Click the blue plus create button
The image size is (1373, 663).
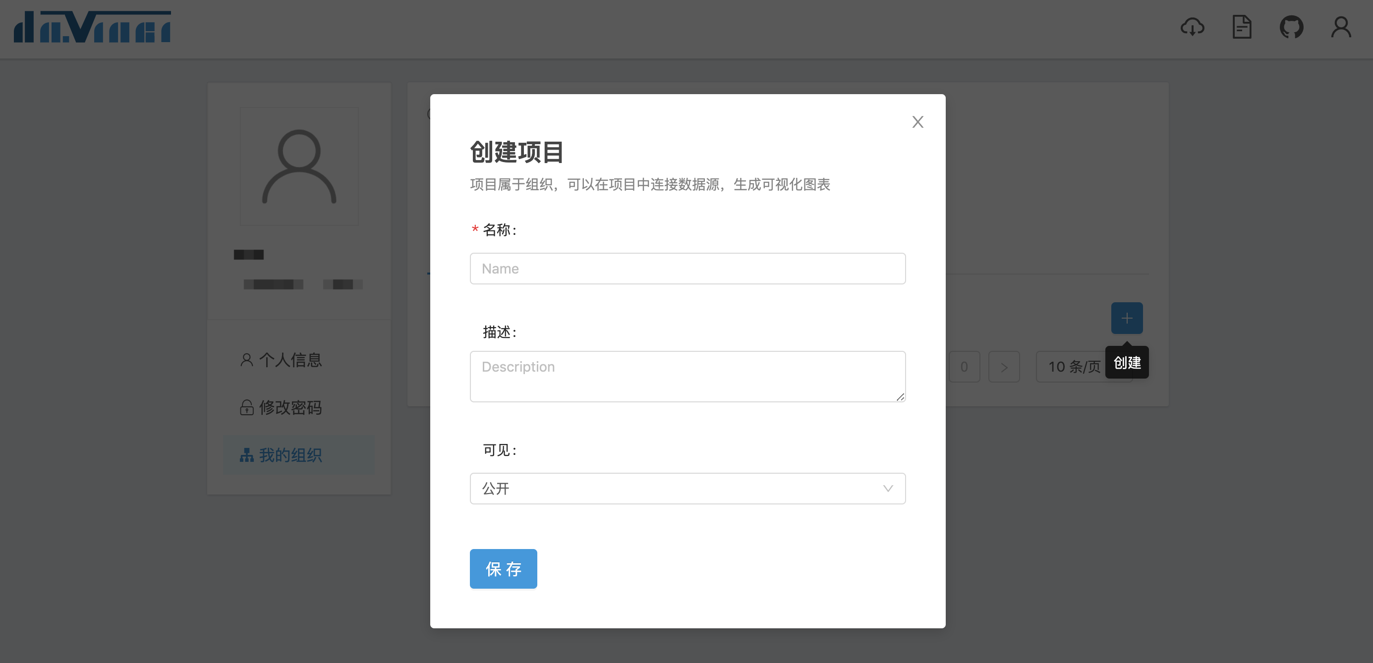1126,318
